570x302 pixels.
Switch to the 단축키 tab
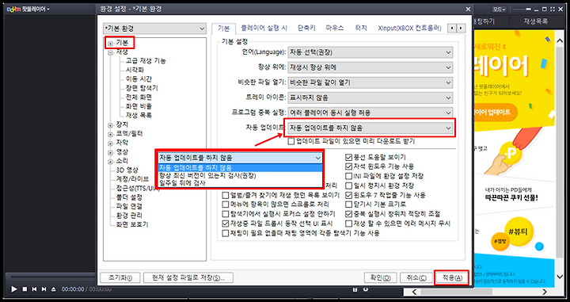click(306, 28)
